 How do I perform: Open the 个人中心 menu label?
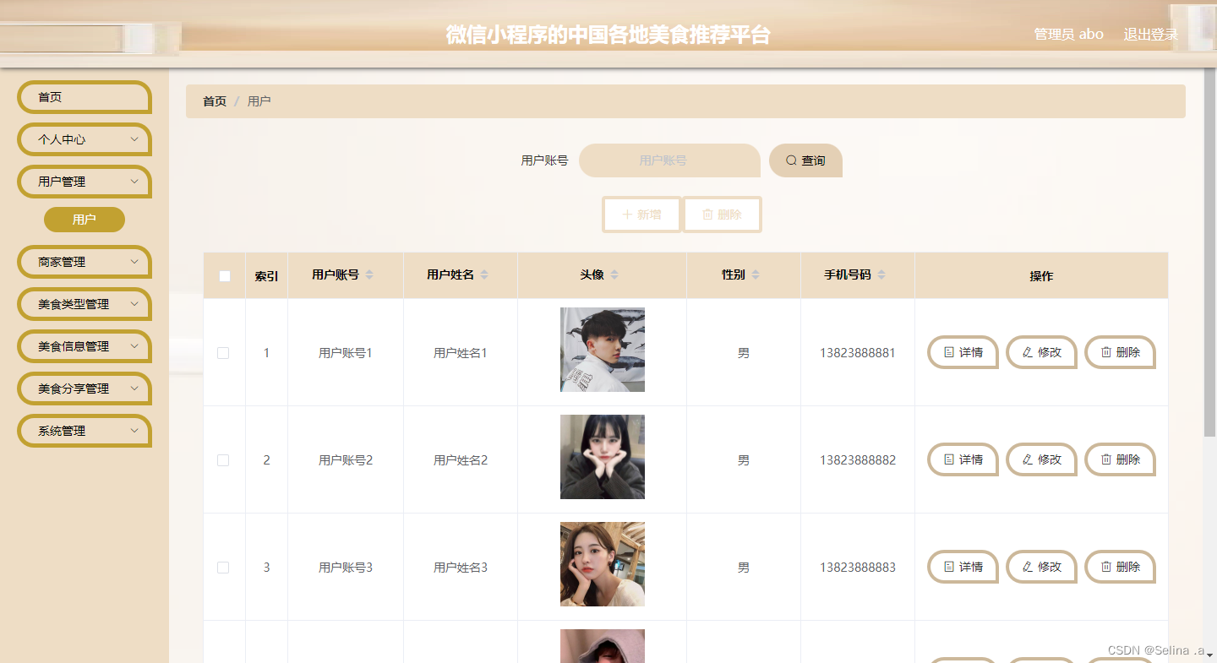click(x=62, y=139)
